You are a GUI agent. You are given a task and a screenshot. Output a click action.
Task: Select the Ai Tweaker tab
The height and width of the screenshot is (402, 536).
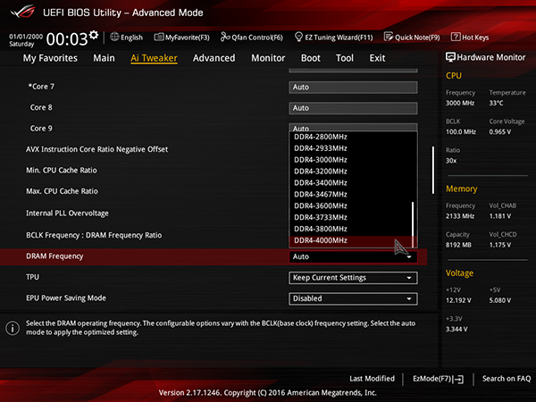point(154,58)
